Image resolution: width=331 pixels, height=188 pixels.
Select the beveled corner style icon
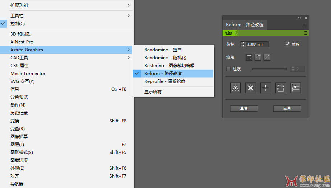click(x=267, y=57)
